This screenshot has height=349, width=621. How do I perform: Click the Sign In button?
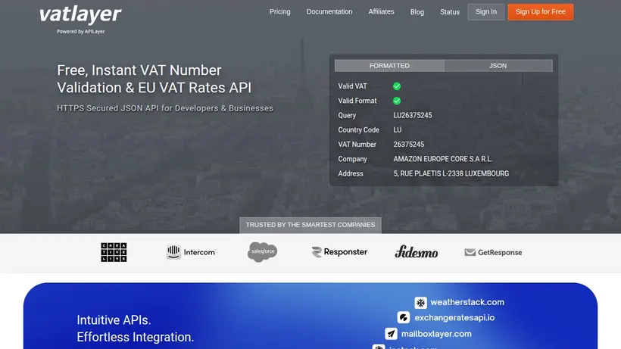click(x=486, y=12)
